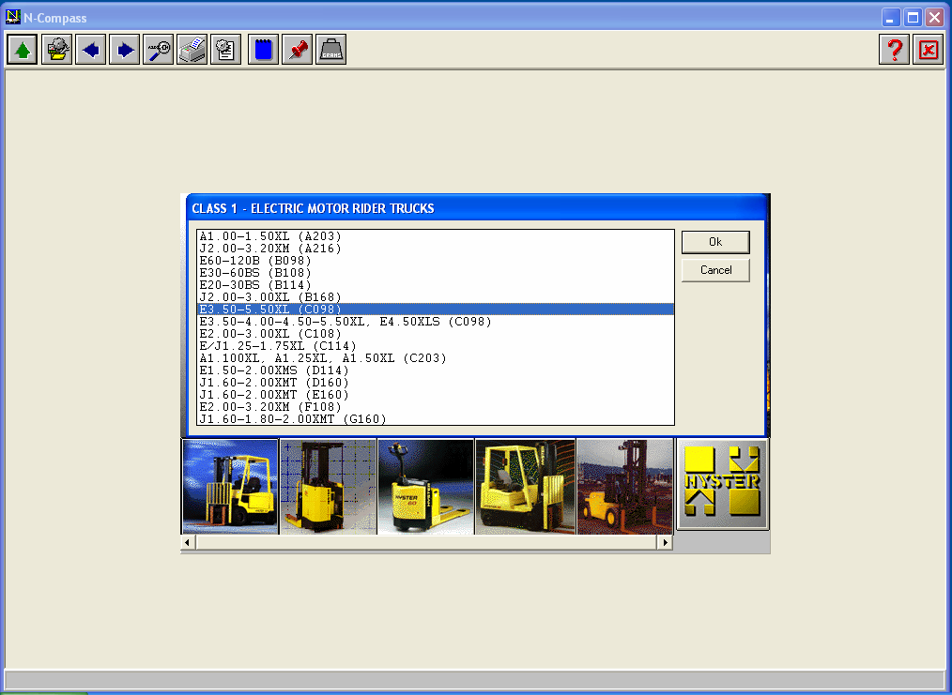Click the thumbnail strip left scroll arrow
Viewport: 952px width, 695px height.
pos(188,542)
